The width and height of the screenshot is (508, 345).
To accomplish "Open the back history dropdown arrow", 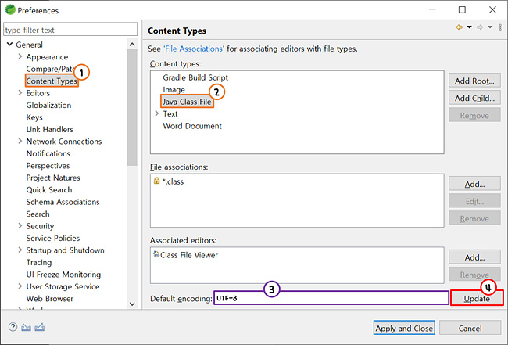I will (469, 27).
